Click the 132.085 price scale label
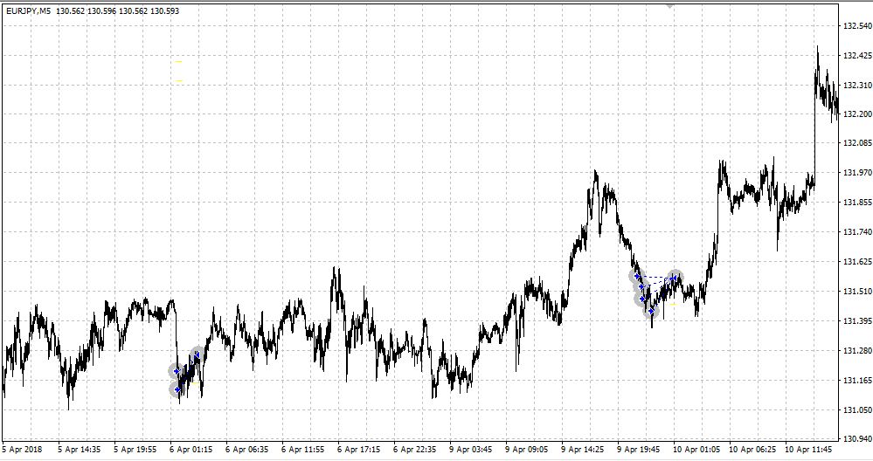 tap(857, 143)
